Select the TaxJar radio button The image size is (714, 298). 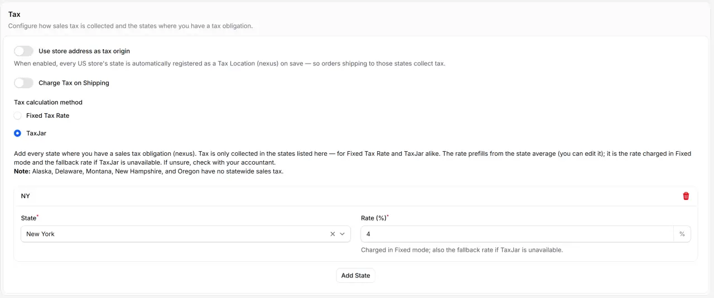click(18, 133)
